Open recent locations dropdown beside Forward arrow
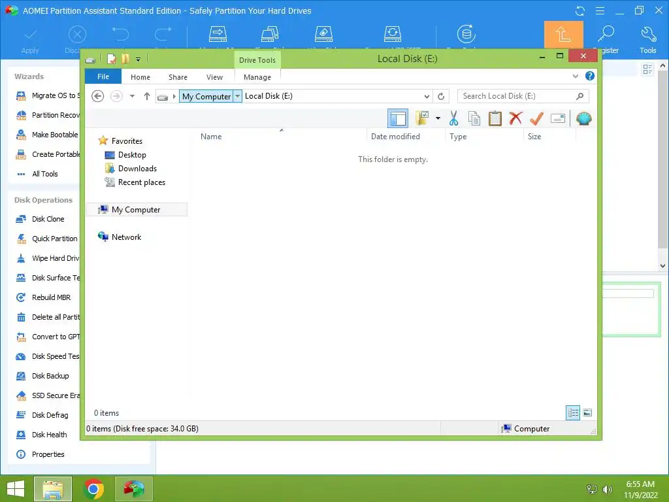669x502 pixels. [132, 96]
